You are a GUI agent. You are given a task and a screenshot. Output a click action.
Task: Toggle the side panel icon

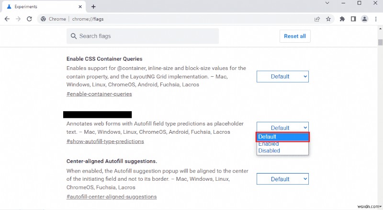tap(353, 19)
